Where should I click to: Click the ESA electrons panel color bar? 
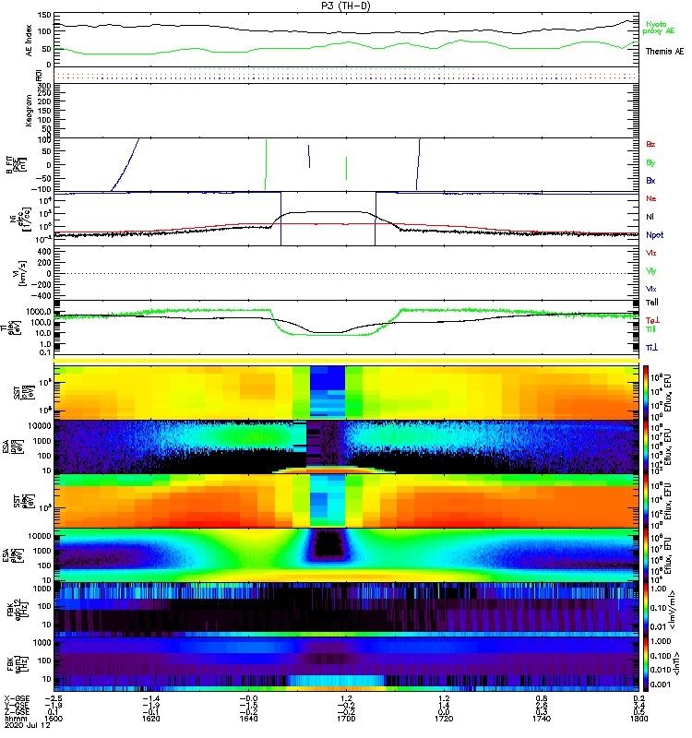click(646, 555)
